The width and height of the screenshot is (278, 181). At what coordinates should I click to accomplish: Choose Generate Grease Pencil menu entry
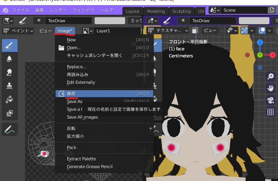point(104,167)
